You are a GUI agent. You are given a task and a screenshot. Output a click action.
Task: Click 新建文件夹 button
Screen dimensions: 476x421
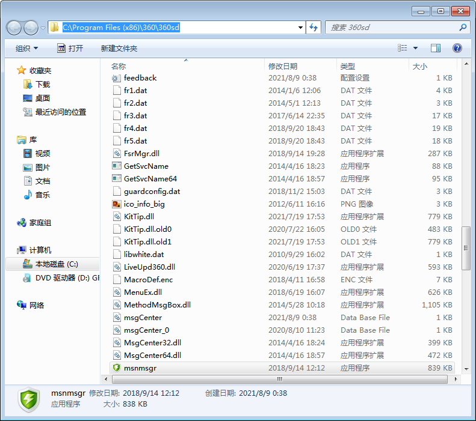[119, 48]
